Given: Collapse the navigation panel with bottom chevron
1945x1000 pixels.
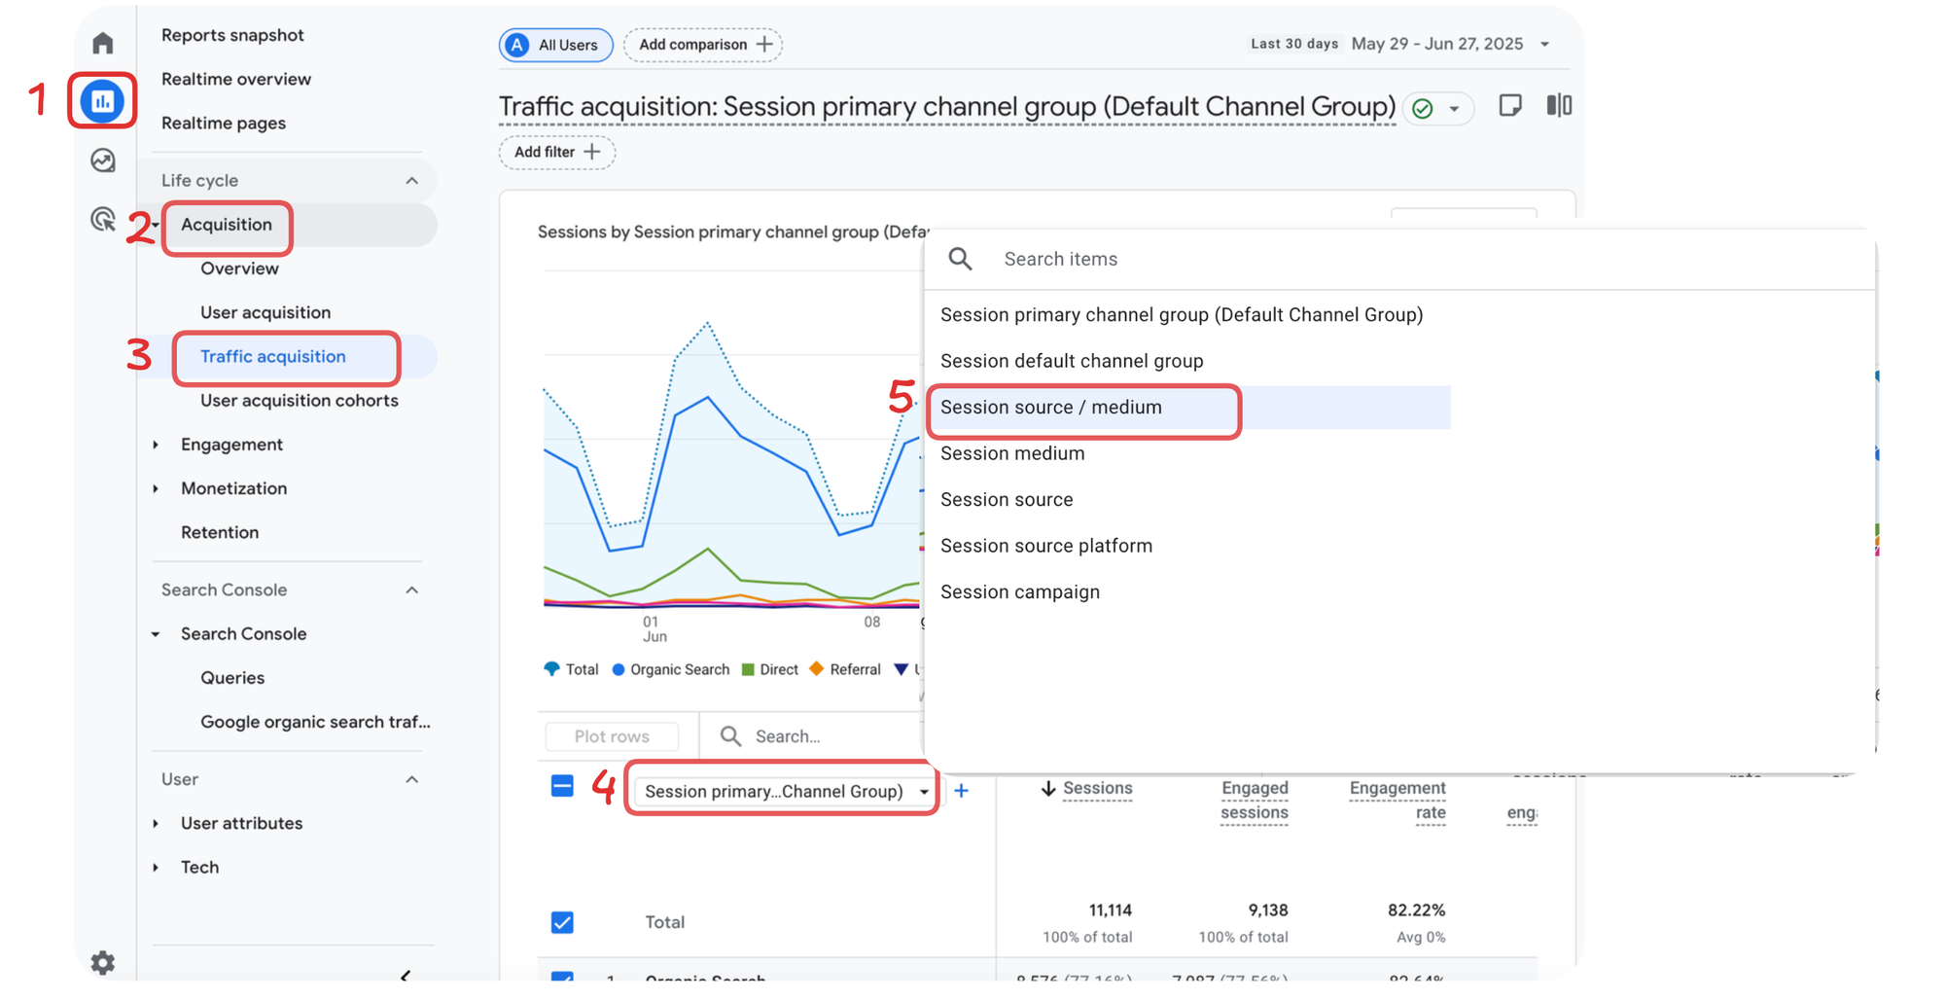Looking at the screenshot, I should point(406,975).
